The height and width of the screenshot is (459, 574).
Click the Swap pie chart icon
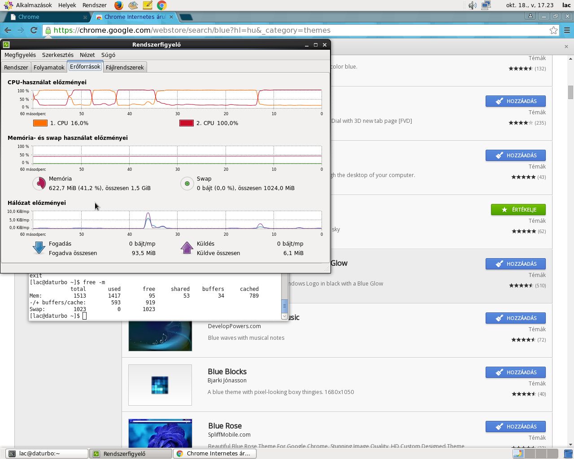pos(187,183)
